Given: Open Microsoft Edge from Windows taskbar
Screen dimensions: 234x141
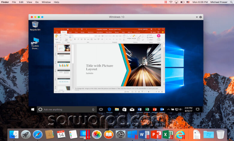Looking at the screenshot, I should click(x=109, y=109).
